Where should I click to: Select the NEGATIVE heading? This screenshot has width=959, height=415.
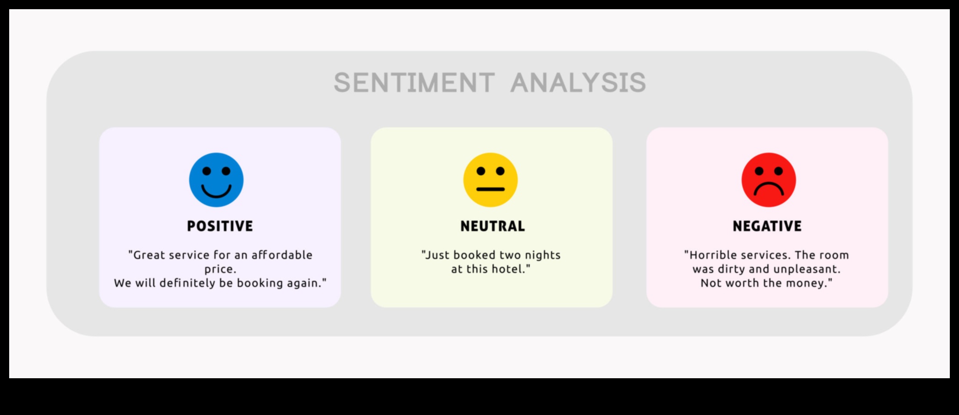point(767,226)
